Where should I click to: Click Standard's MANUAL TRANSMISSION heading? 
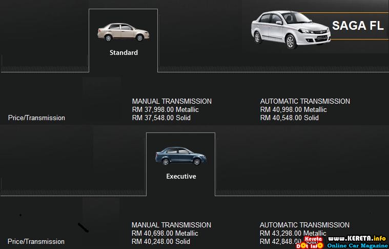172,101
